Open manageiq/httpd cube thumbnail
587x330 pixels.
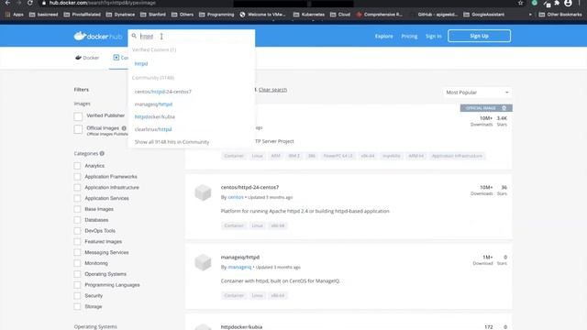[x=203, y=262]
